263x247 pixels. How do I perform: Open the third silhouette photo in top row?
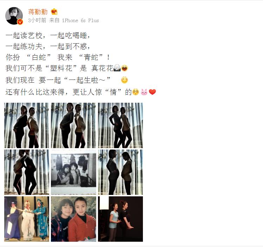[120, 125]
